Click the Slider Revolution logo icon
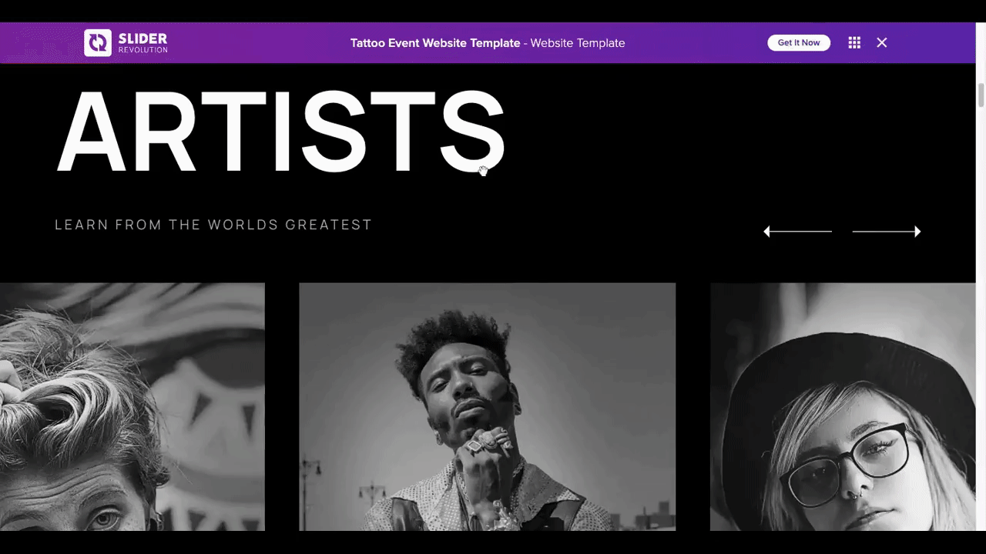 coord(98,43)
